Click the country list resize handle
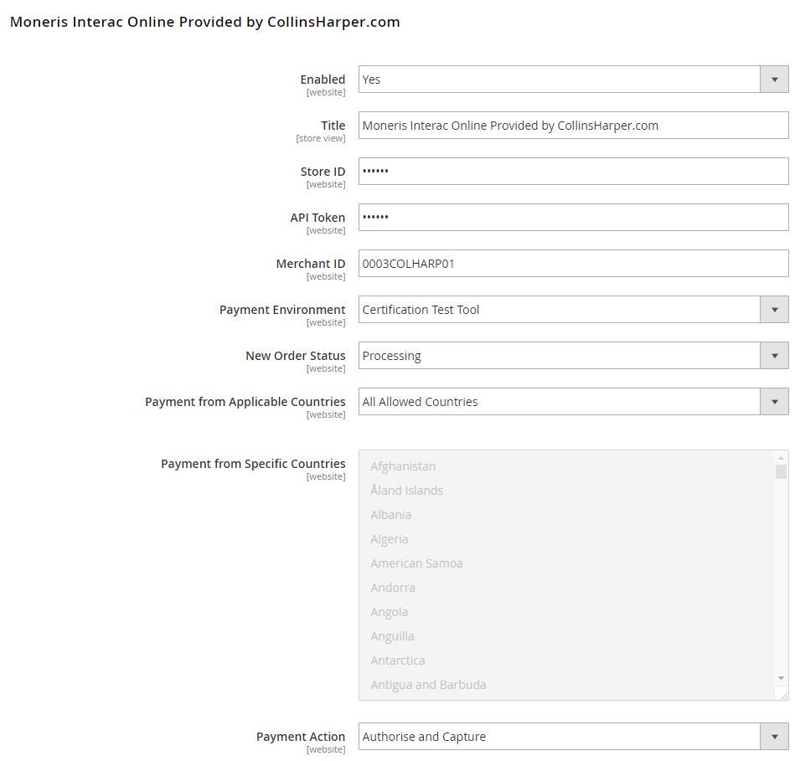Image resolution: width=800 pixels, height=761 pixels. (783, 694)
